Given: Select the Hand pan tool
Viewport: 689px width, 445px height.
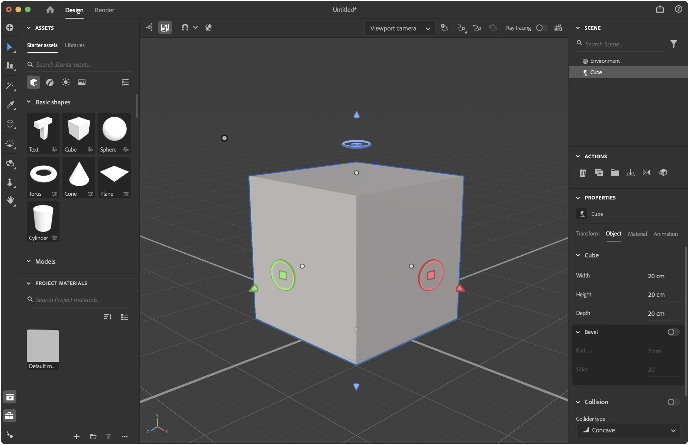Looking at the screenshot, I should pos(10,200).
